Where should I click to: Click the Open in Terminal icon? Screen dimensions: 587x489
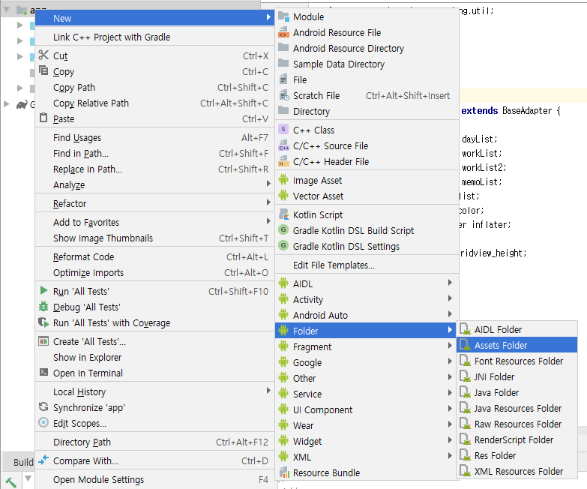pos(43,372)
